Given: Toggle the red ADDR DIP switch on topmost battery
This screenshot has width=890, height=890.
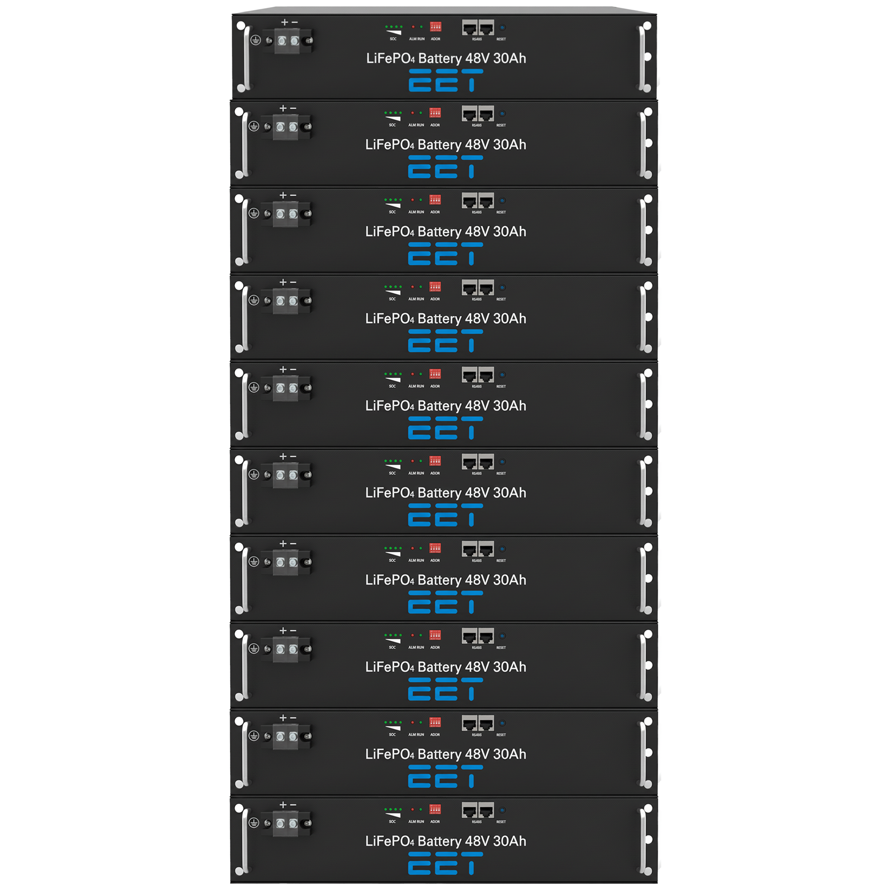Looking at the screenshot, I should 436,26.
